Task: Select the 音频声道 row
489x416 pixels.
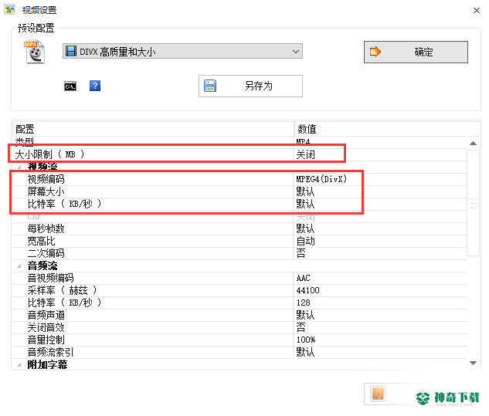Action: [239, 315]
